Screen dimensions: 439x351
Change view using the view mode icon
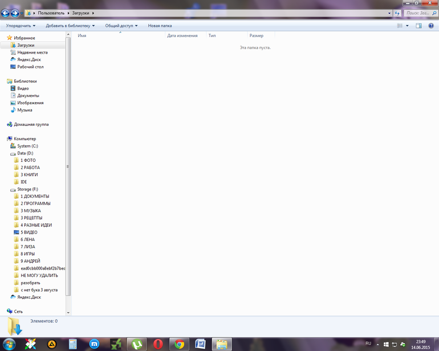tap(400, 26)
